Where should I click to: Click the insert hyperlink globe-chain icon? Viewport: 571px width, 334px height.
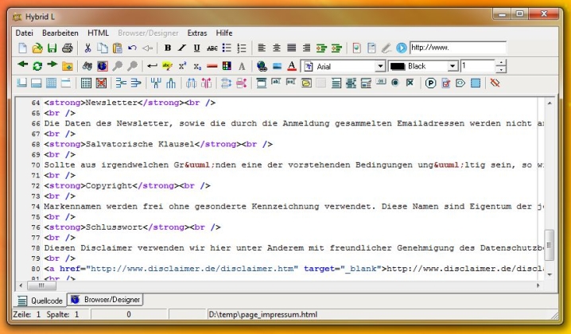click(x=262, y=66)
